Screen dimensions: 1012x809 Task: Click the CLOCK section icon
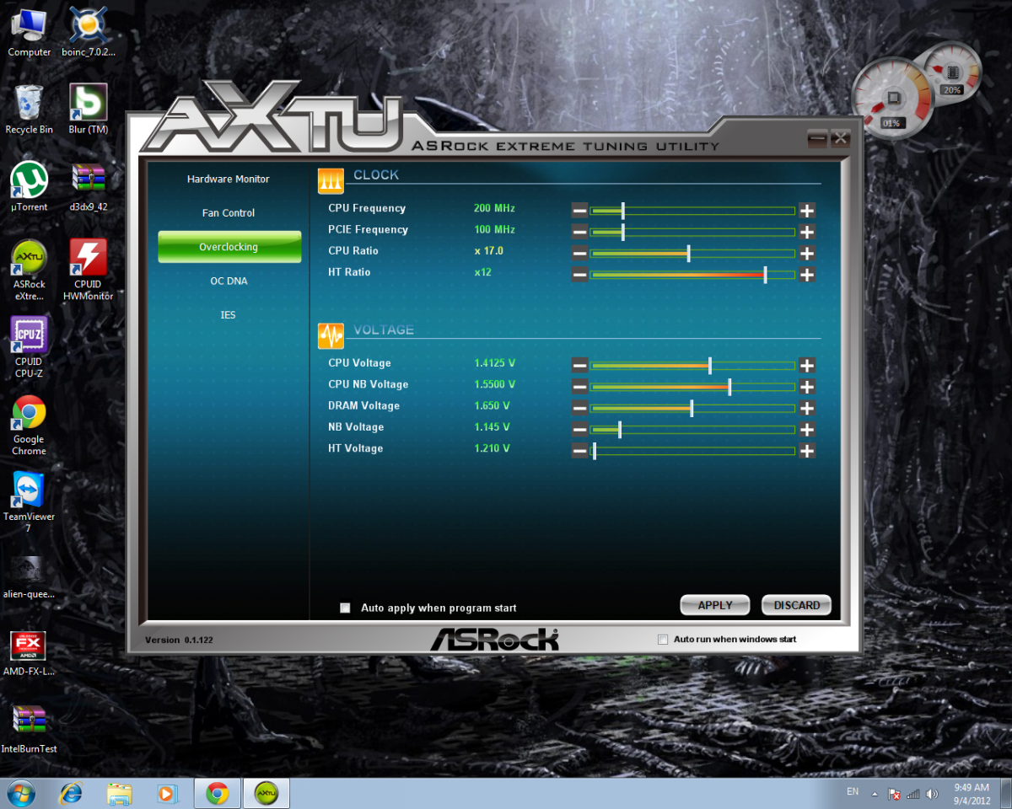[x=331, y=181]
